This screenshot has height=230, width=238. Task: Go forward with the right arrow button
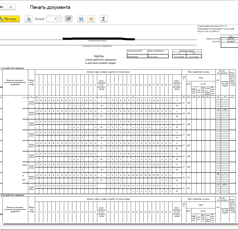(x=11, y=7)
